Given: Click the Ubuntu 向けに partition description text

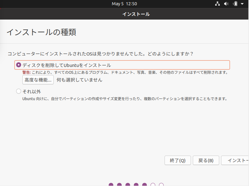Looking at the screenshot, I should (x=125, y=99).
